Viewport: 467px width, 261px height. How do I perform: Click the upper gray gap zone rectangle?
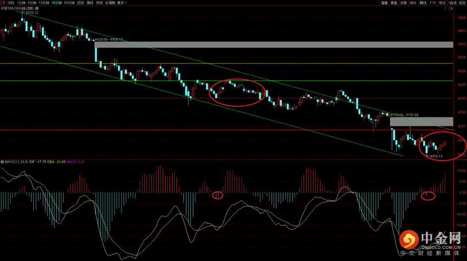coord(273,45)
